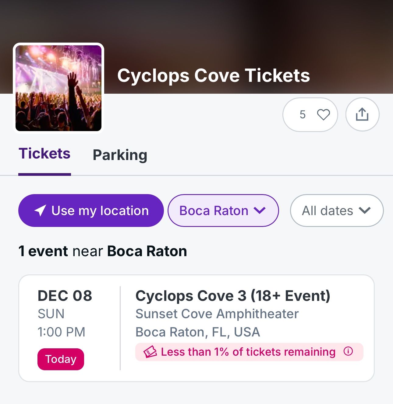
Task: Click Sunset Cove Amphitheater venue name
Action: (217, 314)
